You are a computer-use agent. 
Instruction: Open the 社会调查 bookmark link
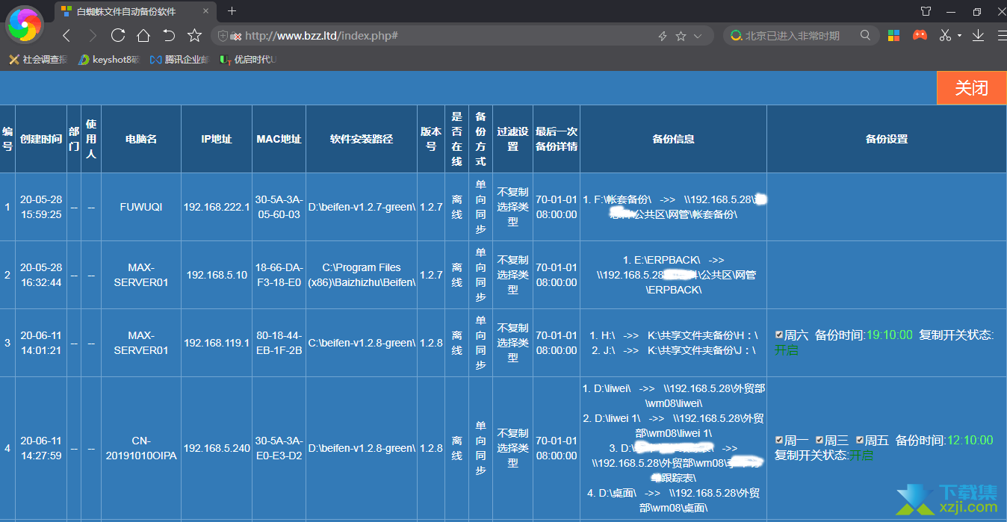38,60
